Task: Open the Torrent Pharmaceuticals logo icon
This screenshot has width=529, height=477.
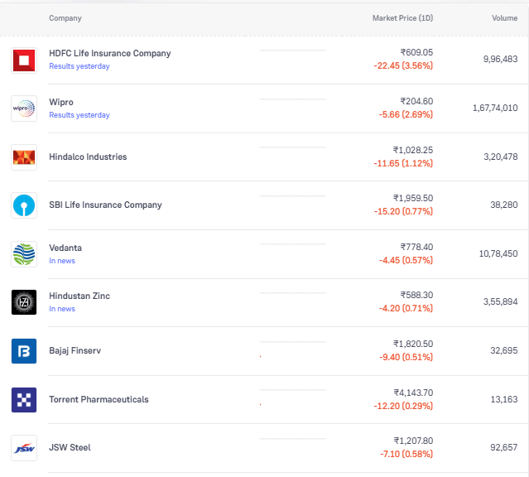Action: [23, 399]
